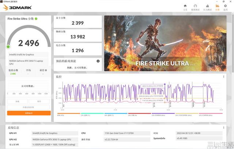Image resolution: width=234 pixels, height=149 pixels.
Task: Click the compare results online button
Action: point(29,107)
